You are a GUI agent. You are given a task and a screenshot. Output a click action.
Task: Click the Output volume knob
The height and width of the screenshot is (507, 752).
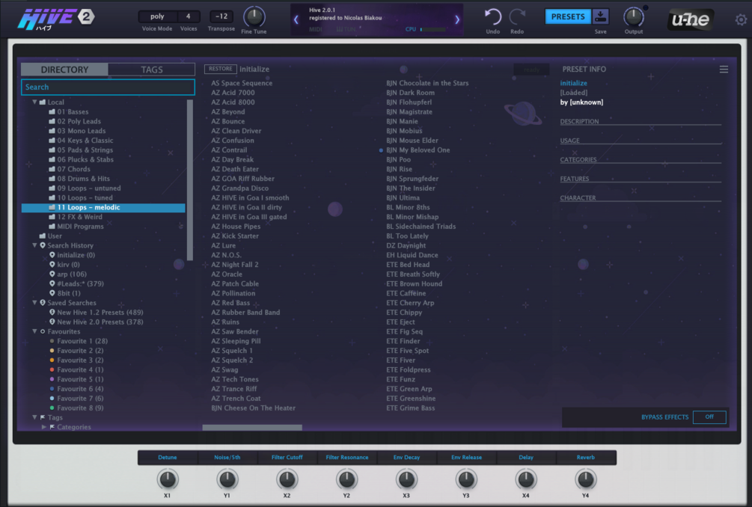(x=633, y=17)
